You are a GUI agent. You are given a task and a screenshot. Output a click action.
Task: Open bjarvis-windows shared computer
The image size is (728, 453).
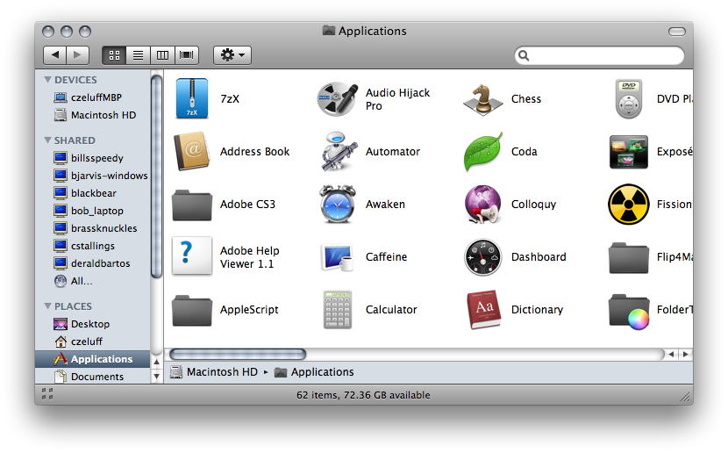pyautogui.click(x=93, y=176)
